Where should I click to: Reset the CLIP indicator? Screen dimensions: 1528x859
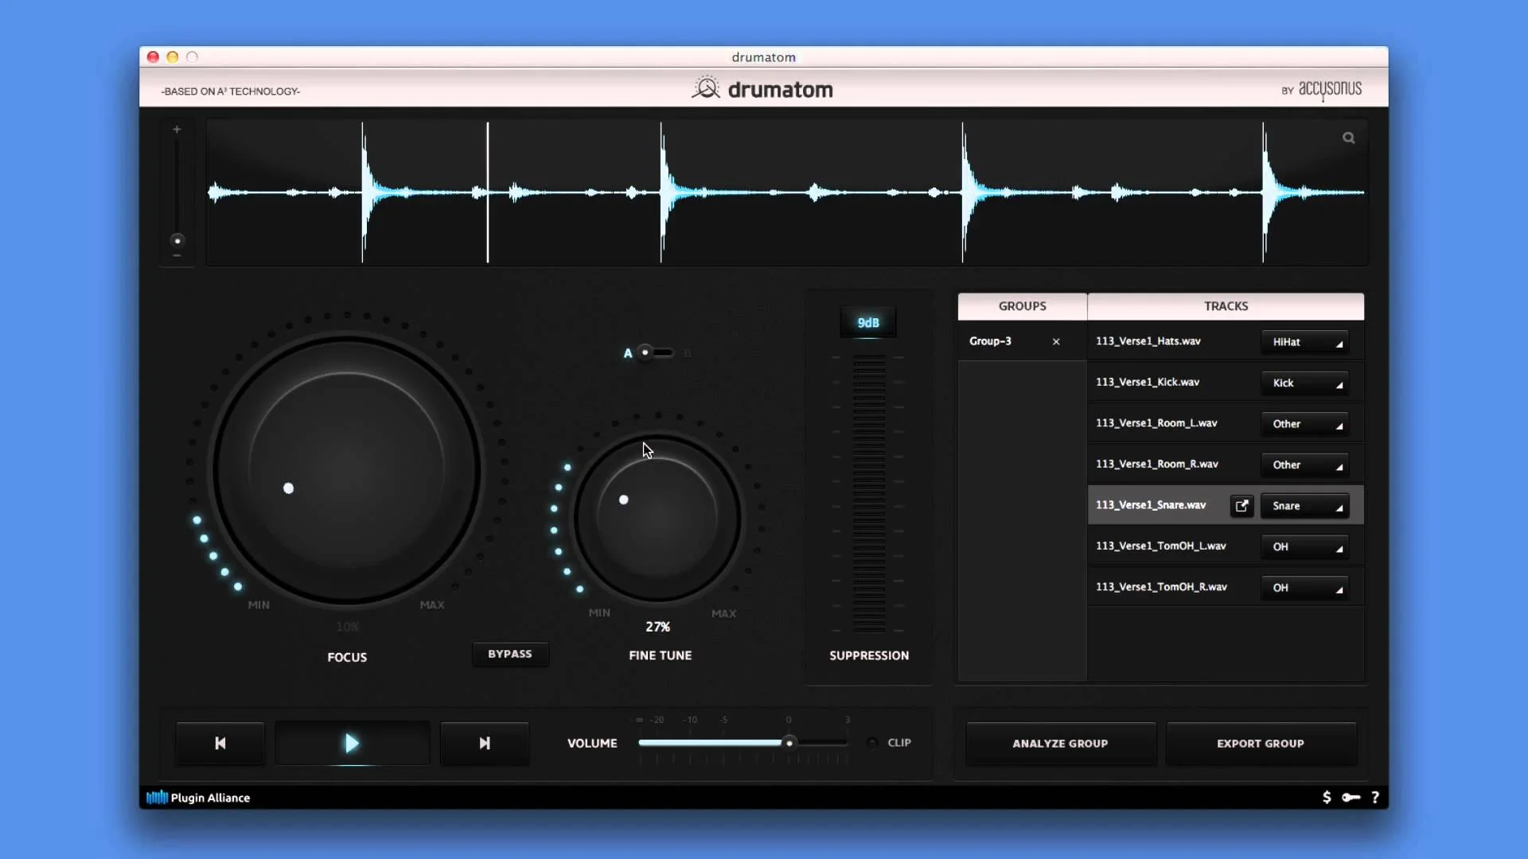point(871,742)
